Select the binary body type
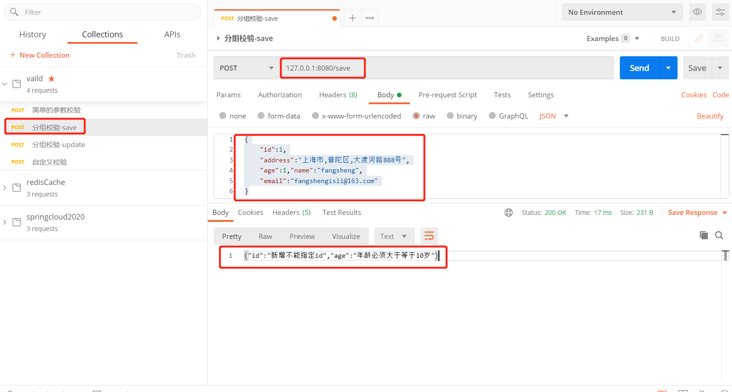 point(450,116)
